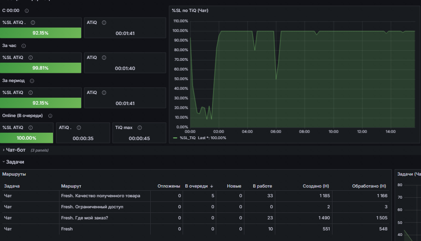The image size is (421, 241).
Task: Click the "В работе" value 23
Action: point(270,217)
